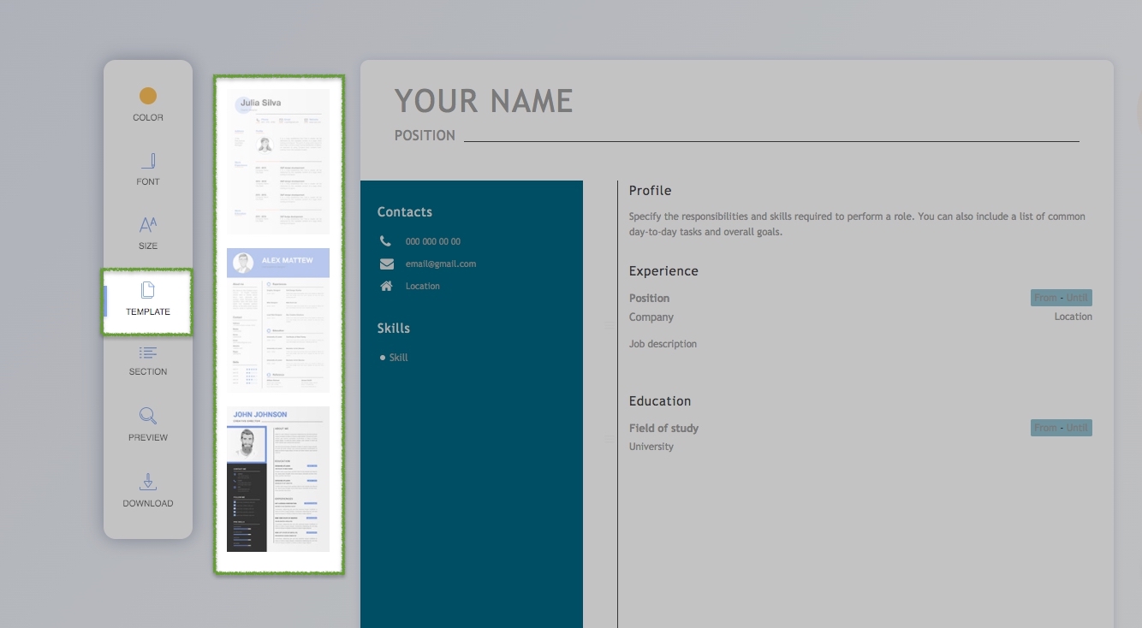The image size is (1142, 628).
Task: Edit the email@gmail.com field
Action: tap(441, 264)
